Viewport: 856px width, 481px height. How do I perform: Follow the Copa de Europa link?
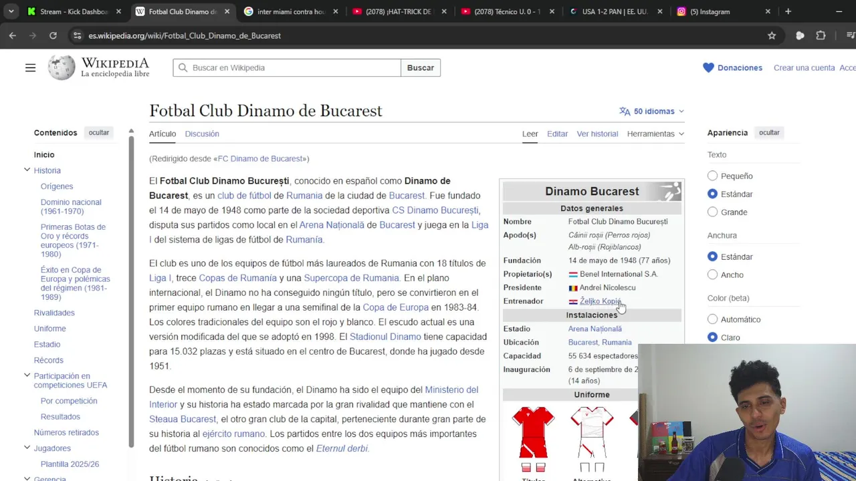coord(395,307)
